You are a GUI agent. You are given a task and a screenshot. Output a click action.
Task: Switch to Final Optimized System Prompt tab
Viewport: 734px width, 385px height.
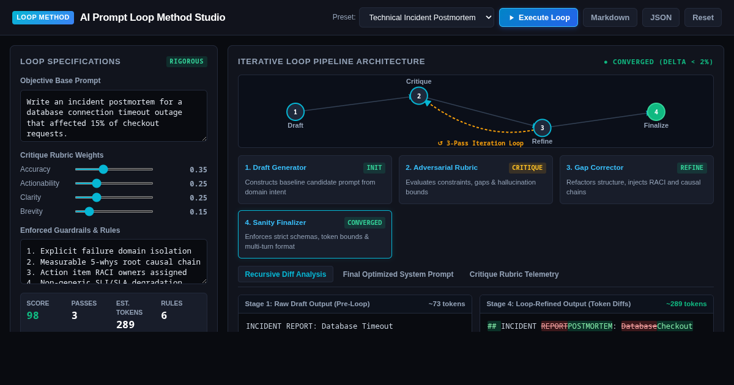click(398, 274)
